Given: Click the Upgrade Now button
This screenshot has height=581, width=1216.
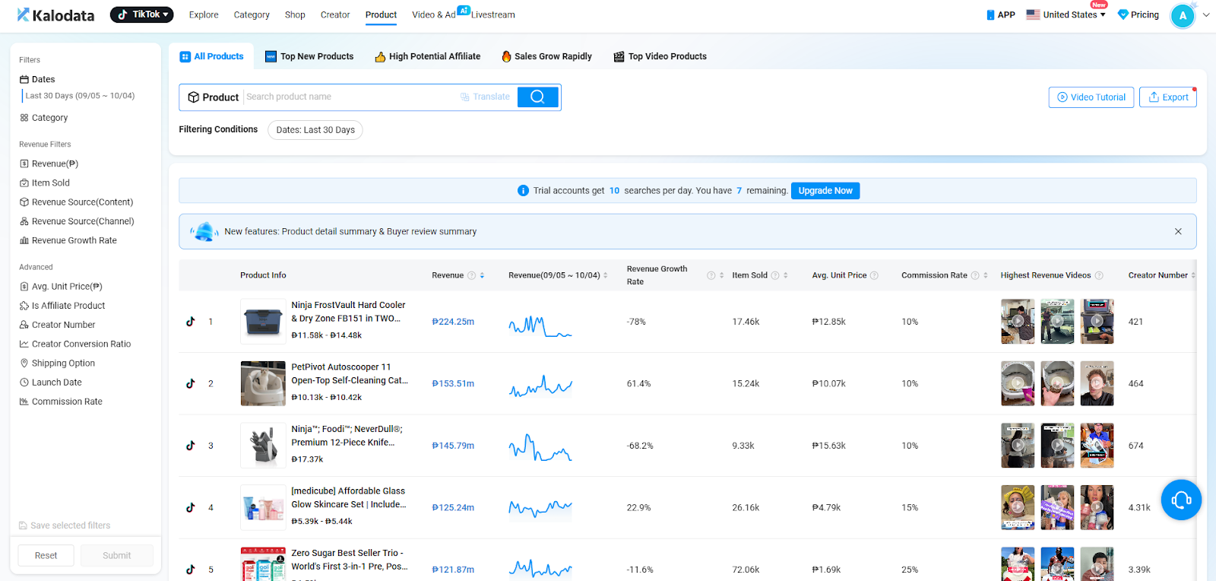Looking at the screenshot, I should pos(825,191).
